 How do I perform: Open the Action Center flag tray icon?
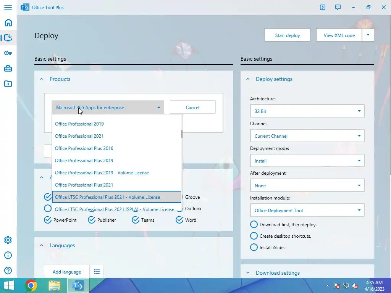coord(337,286)
